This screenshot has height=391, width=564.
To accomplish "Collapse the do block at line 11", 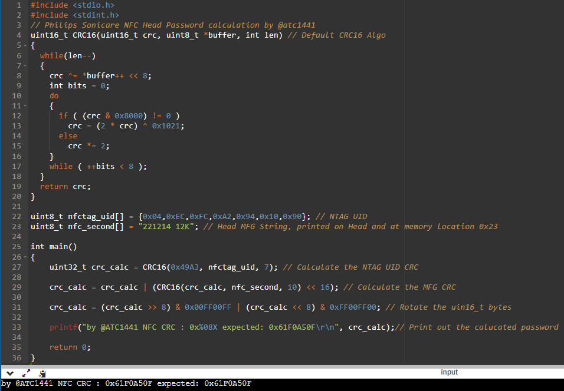I will tap(25, 106).
